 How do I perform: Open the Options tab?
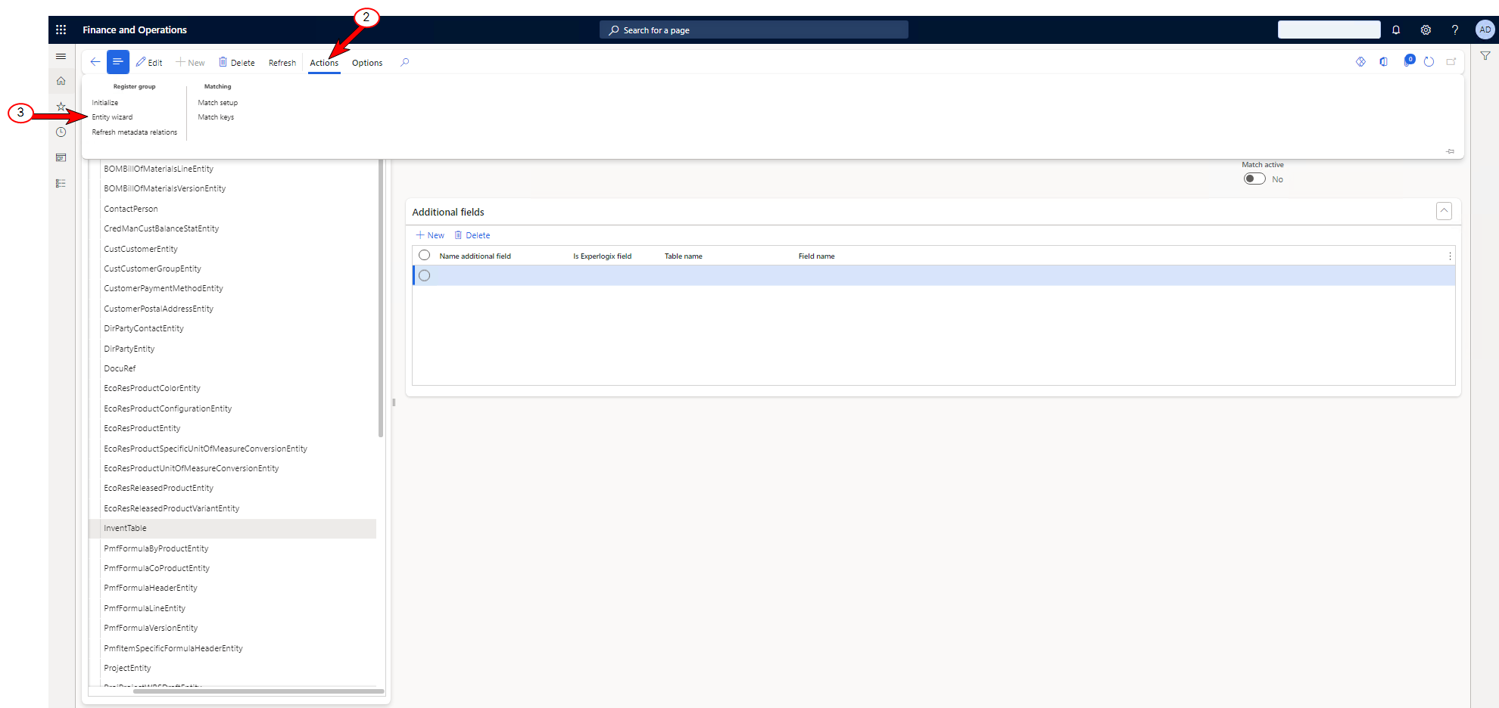tap(367, 63)
